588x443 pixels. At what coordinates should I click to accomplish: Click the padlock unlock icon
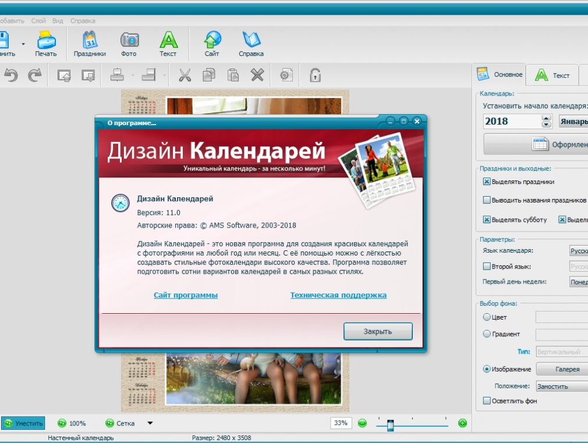click(x=315, y=76)
